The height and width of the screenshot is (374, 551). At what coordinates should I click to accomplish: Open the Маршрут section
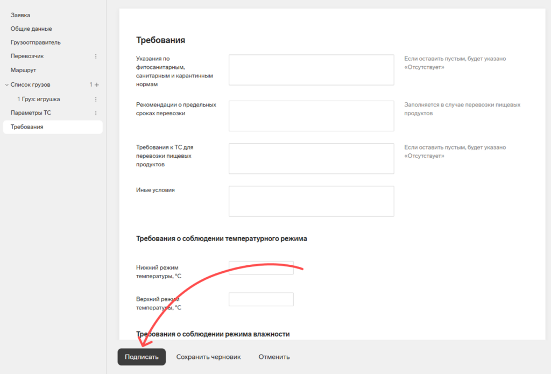coord(23,70)
